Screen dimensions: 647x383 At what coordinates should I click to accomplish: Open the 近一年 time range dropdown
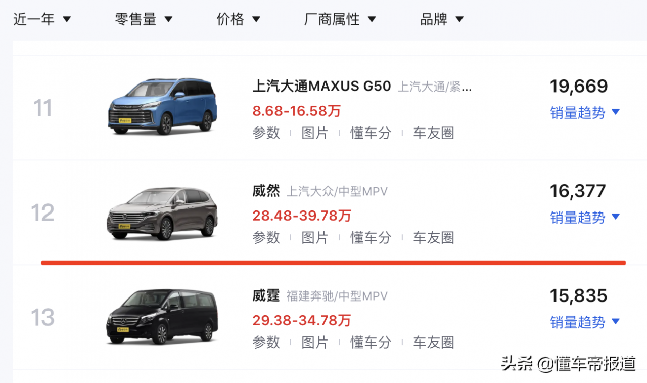click(x=42, y=19)
